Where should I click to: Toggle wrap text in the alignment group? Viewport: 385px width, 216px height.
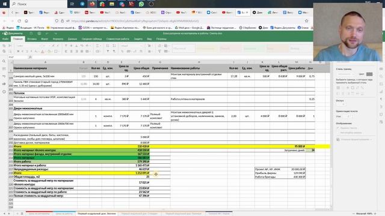[82, 46]
